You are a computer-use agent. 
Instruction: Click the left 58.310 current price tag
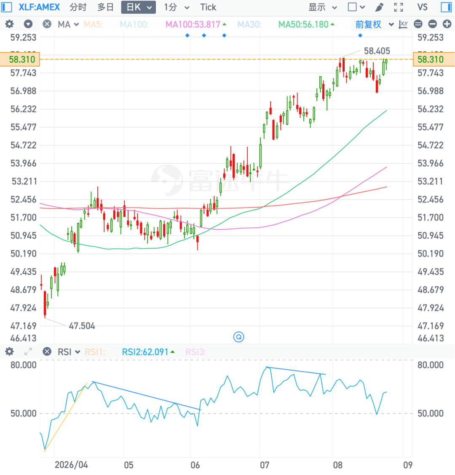point(20,59)
